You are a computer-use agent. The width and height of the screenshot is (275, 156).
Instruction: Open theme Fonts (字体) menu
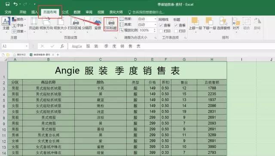click(x=19, y=25)
